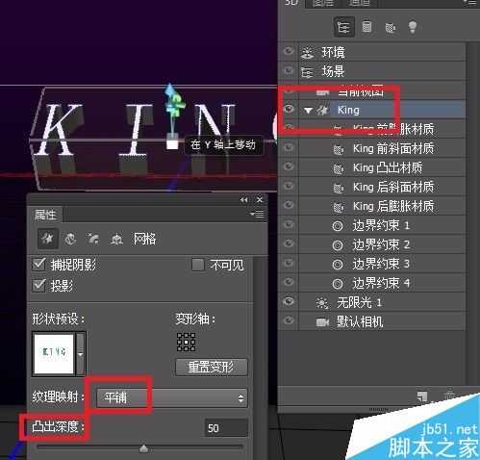Open the Coordinates section in Properties
480x460 pixels.
coord(116,240)
